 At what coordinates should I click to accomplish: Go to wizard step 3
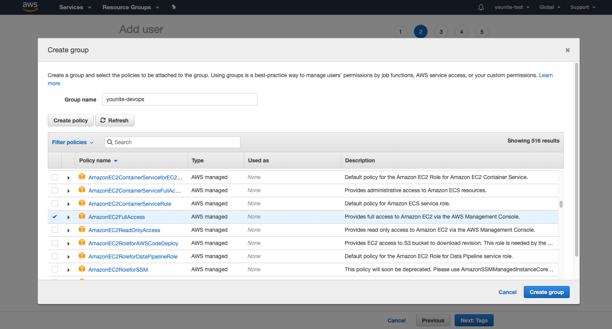tap(441, 32)
